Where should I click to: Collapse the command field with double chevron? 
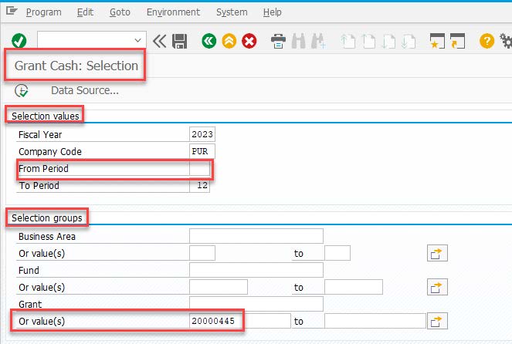(x=159, y=42)
